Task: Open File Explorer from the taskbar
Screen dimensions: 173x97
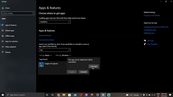Action: tap(64, 95)
